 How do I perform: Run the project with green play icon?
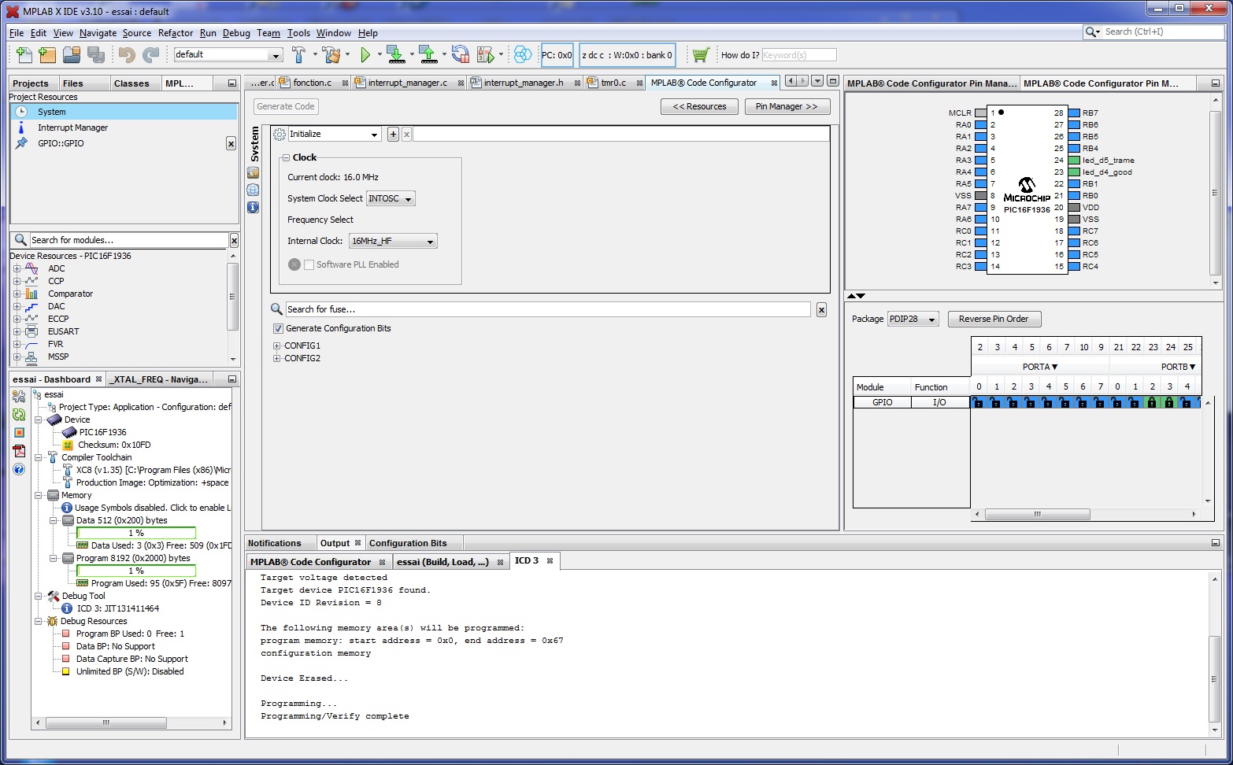pos(365,54)
